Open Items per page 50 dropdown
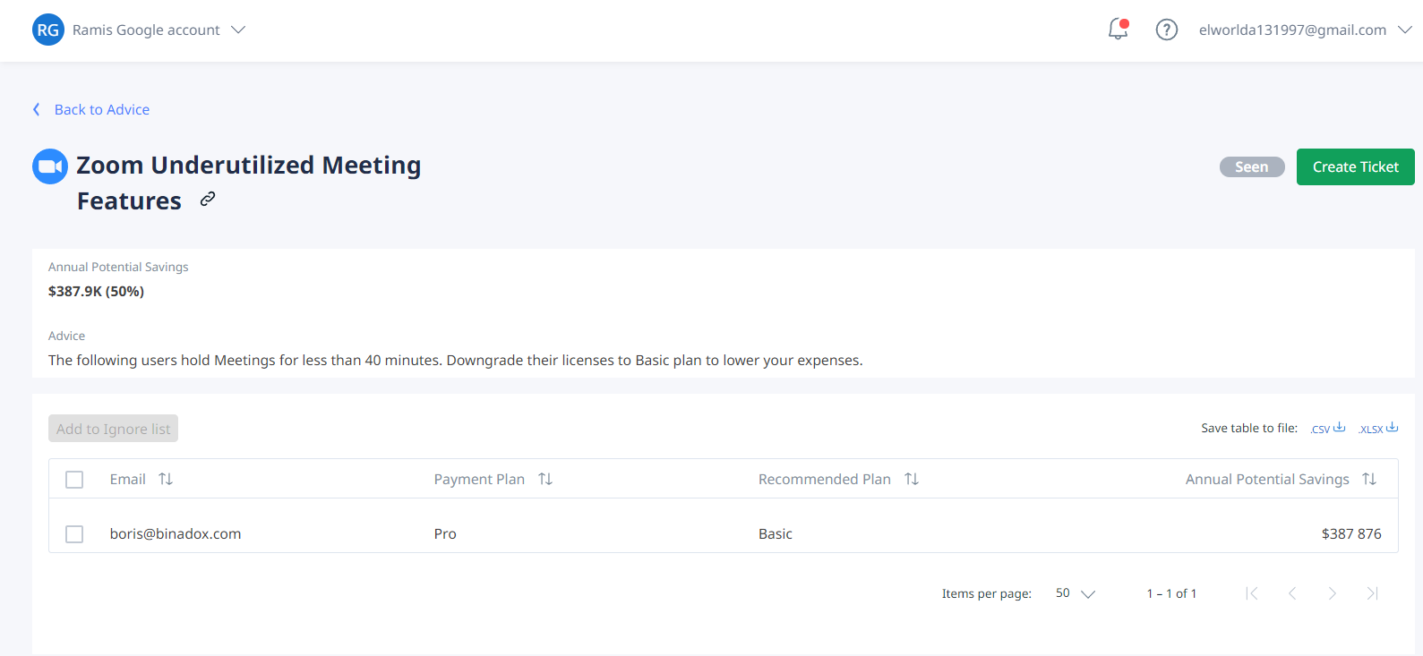Image resolution: width=1423 pixels, height=656 pixels. point(1076,593)
